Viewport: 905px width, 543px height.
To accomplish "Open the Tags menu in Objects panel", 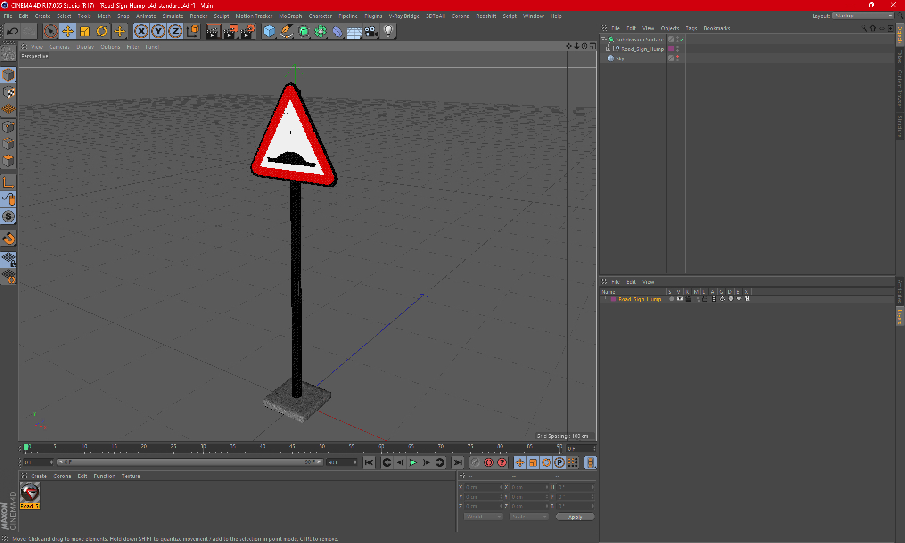I will tap(691, 28).
